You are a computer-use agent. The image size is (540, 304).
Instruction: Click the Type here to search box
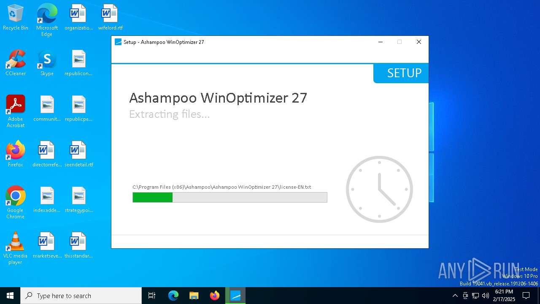pos(81,296)
